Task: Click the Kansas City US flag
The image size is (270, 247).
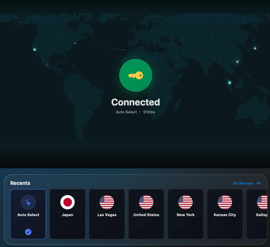Action: [x=225, y=202]
